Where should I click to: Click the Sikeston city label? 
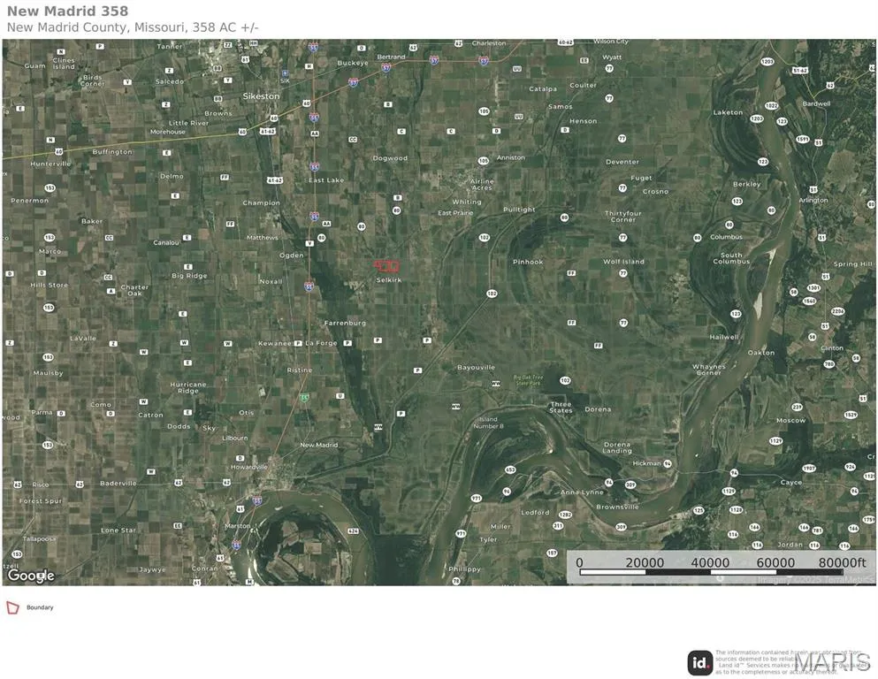coord(260,95)
